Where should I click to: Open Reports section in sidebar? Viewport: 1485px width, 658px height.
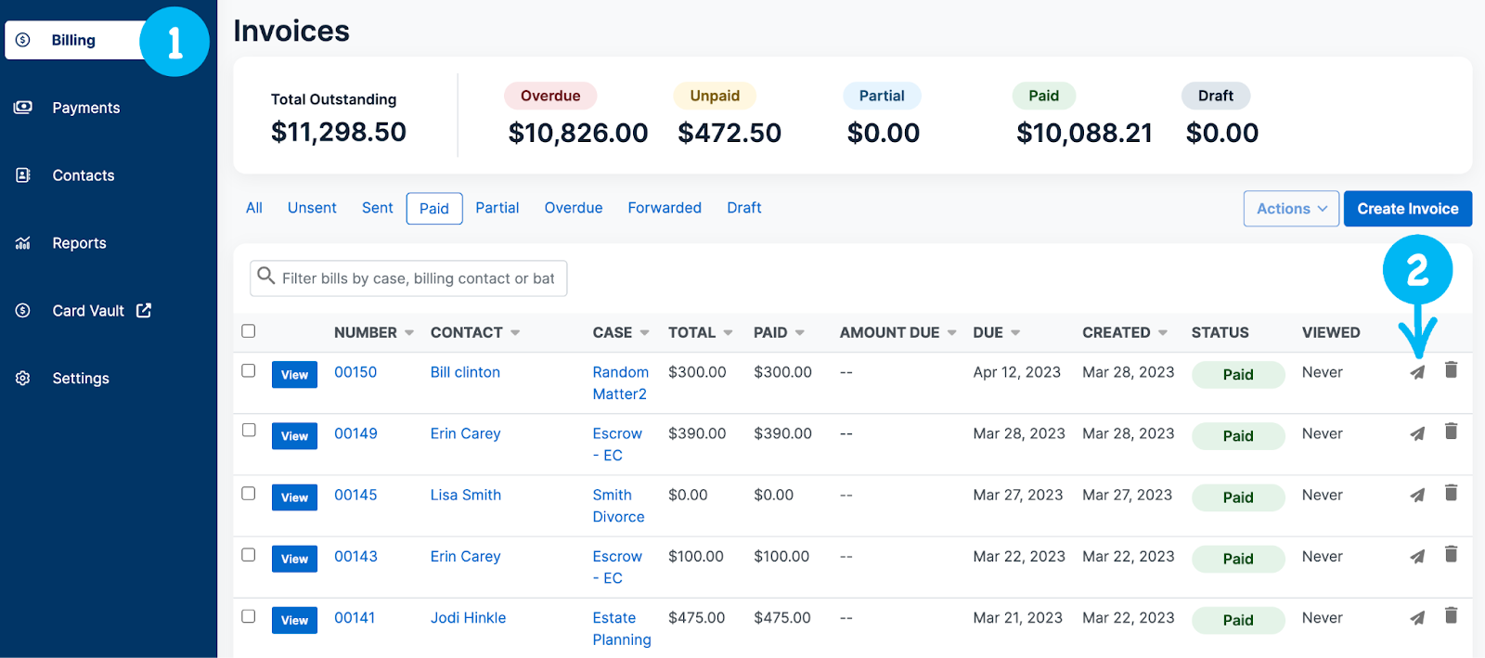pyautogui.click(x=79, y=243)
